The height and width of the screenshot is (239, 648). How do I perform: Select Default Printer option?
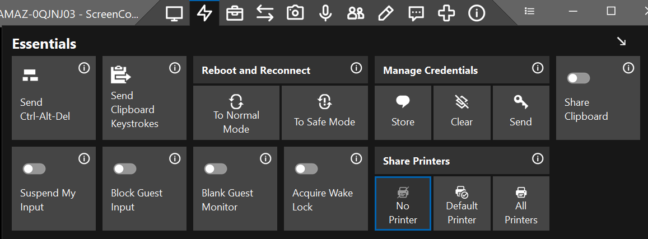point(462,204)
